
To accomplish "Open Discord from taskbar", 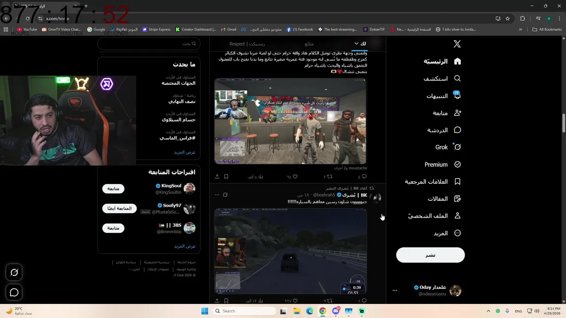I will (x=336, y=311).
